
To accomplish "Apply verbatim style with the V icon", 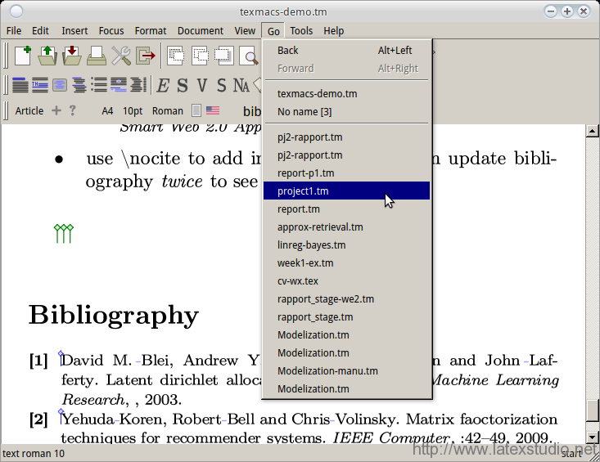I will click(x=202, y=86).
